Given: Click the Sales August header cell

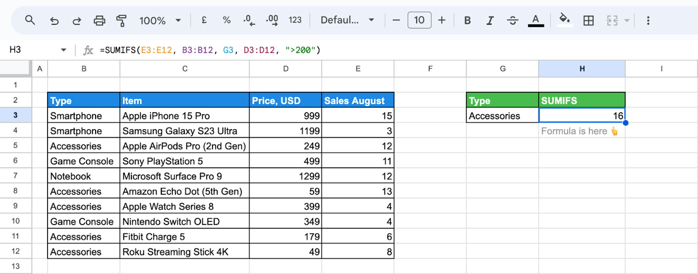Looking at the screenshot, I should 358,101.
